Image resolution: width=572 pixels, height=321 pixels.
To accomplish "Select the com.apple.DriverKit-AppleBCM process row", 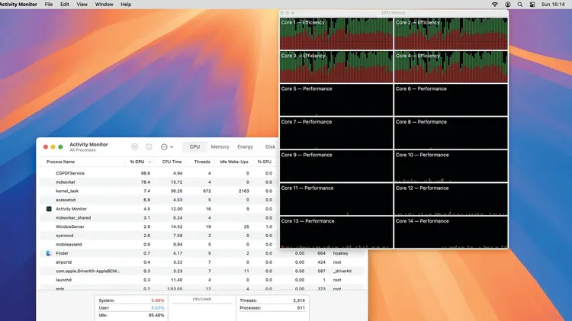I will tap(202, 271).
